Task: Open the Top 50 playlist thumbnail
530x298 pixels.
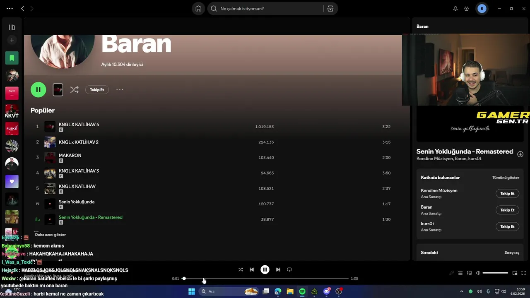Action: click(x=12, y=93)
